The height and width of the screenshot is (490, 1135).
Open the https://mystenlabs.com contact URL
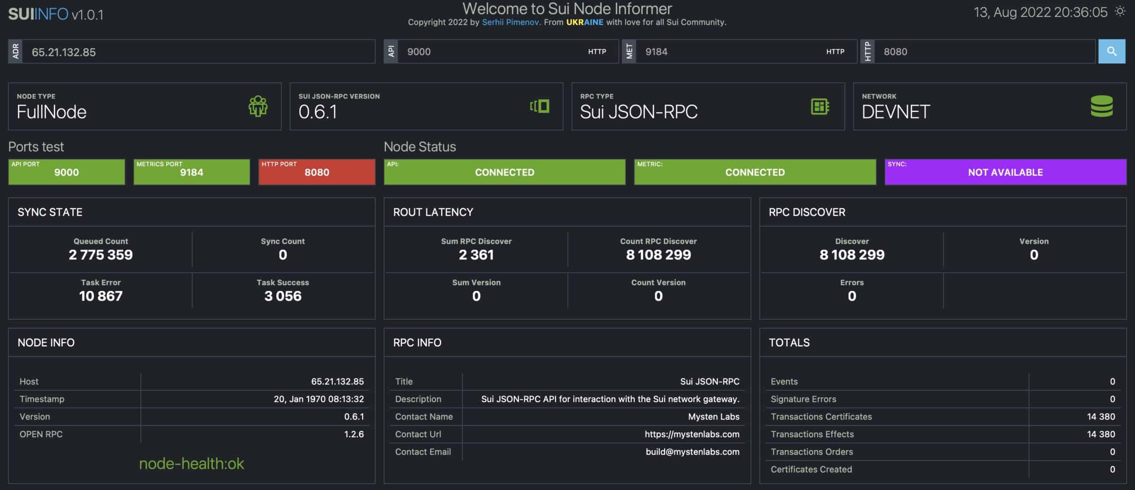692,434
